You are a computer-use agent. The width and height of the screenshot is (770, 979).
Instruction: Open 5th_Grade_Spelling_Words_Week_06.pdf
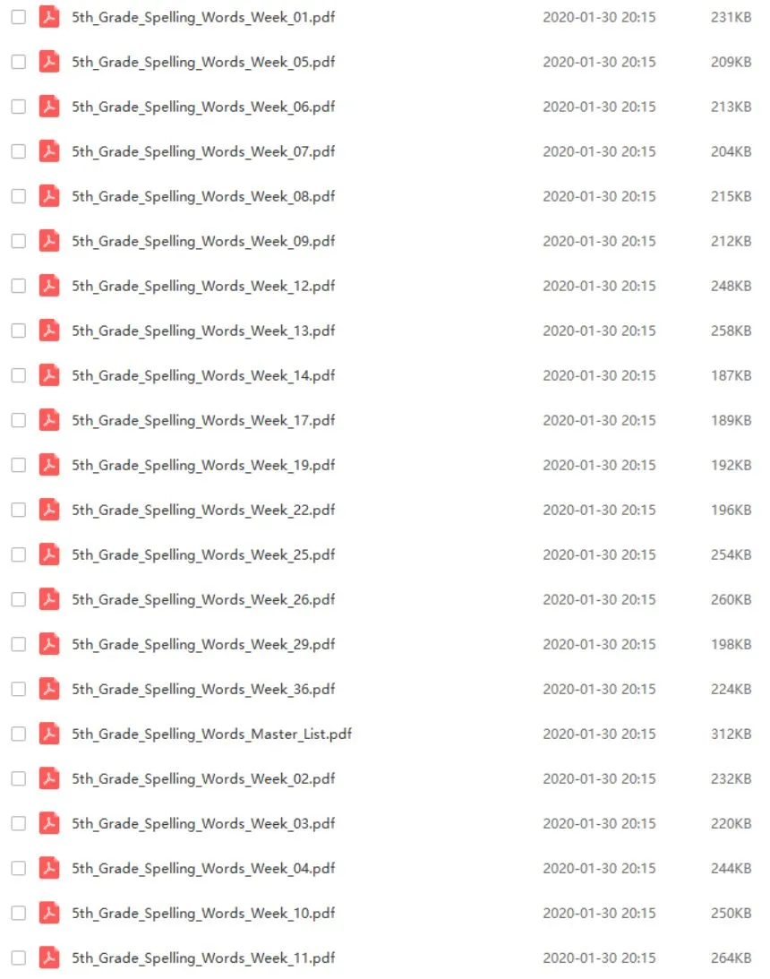[x=203, y=107]
